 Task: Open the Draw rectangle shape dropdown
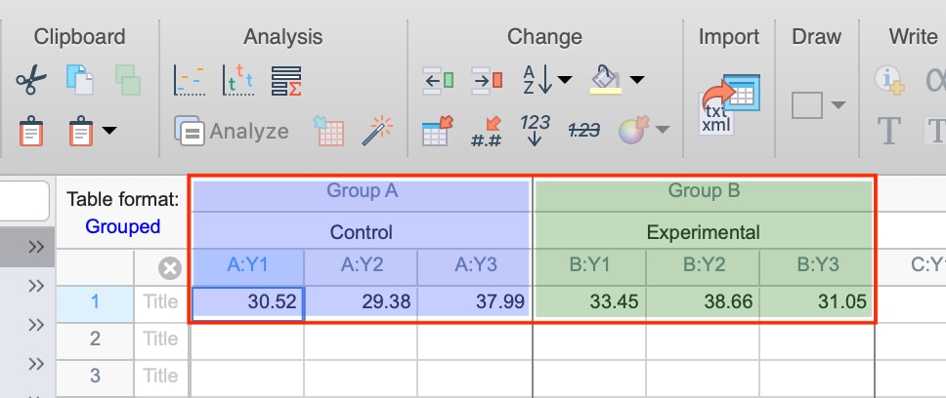click(x=837, y=105)
